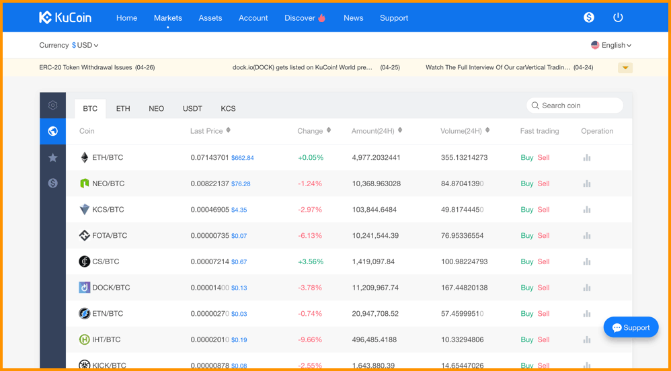Open the settings gear in sidebar
The height and width of the screenshot is (371, 671).
pyautogui.click(x=52, y=106)
